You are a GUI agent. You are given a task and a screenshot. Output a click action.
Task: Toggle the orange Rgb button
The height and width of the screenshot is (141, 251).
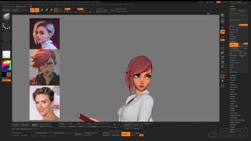point(67,9)
